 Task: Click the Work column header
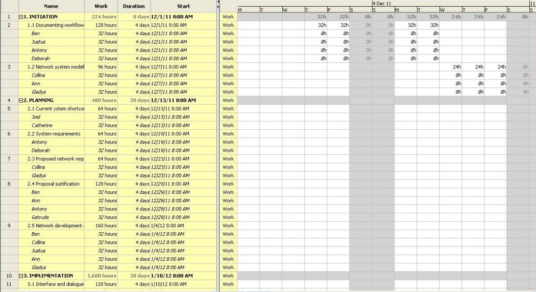click(x=101, y=6)
